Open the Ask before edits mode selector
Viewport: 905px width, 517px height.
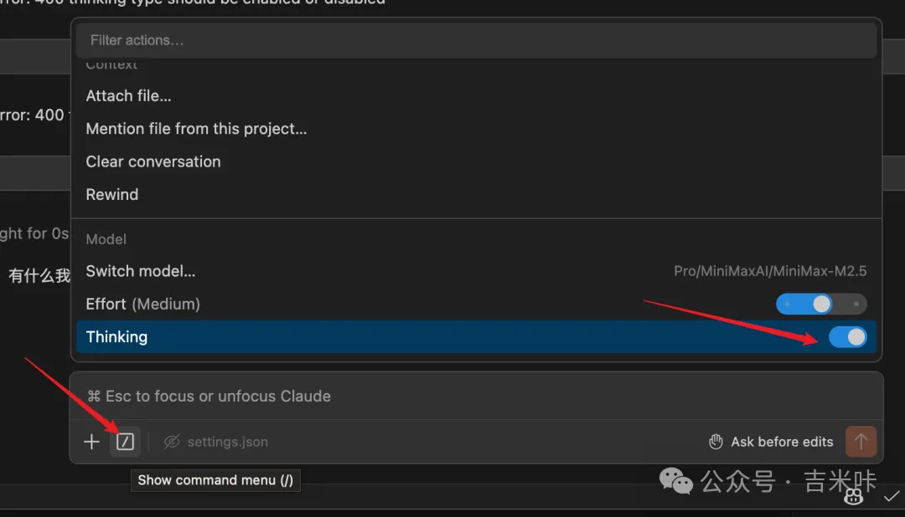pos(782,442)
